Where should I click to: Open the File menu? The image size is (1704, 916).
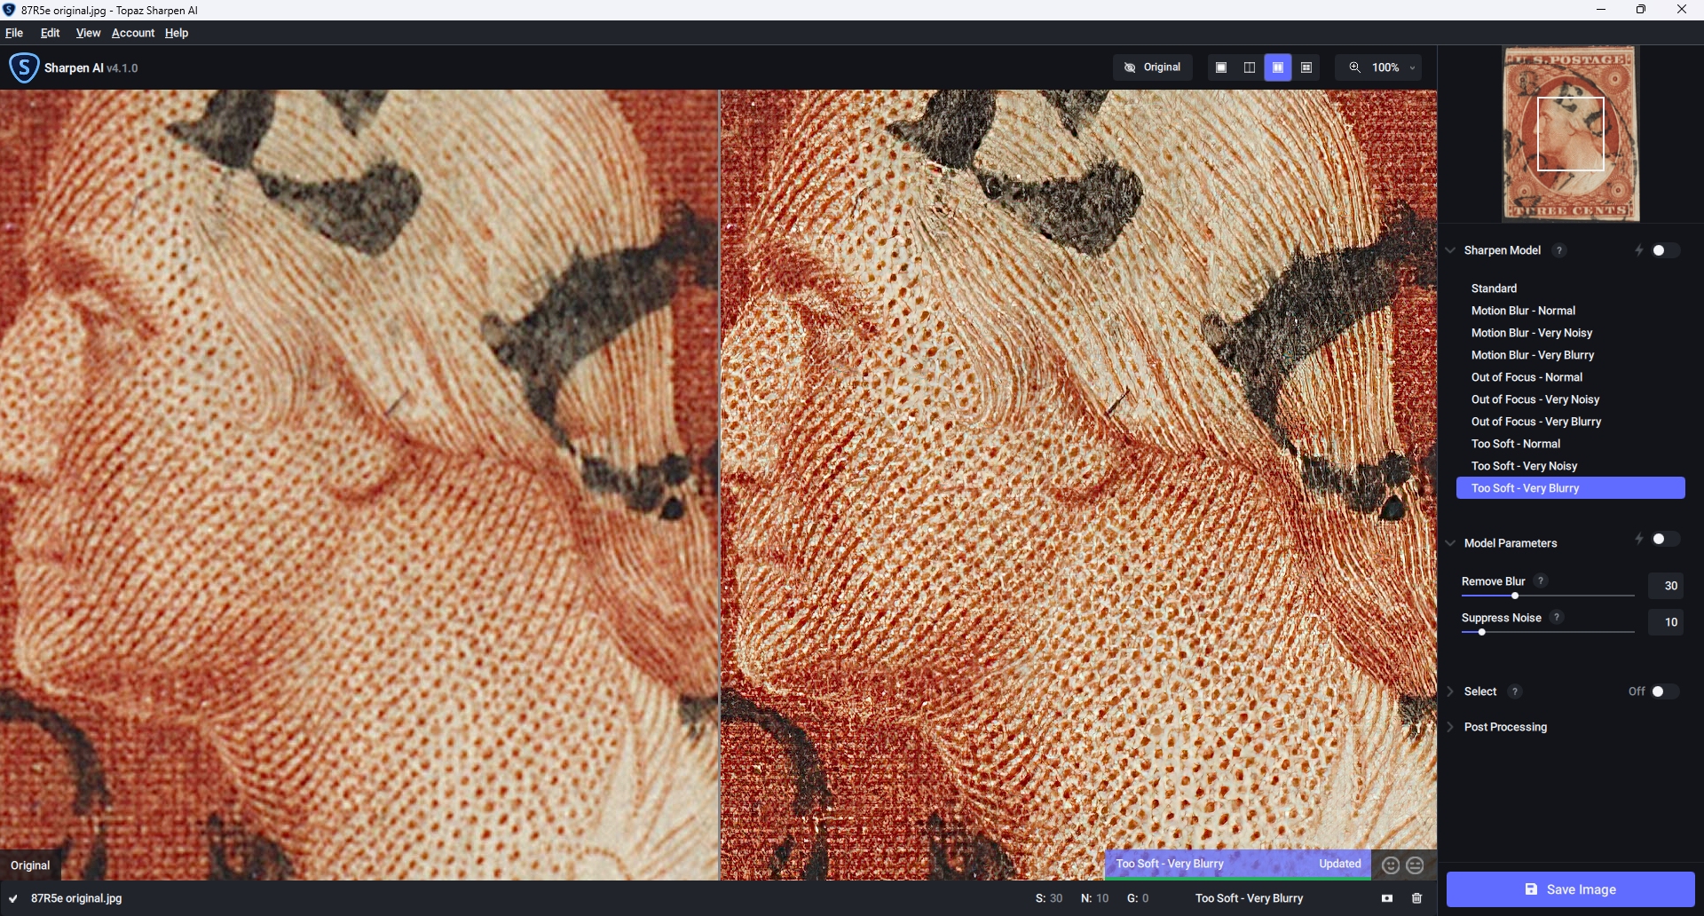click(14, 33)
